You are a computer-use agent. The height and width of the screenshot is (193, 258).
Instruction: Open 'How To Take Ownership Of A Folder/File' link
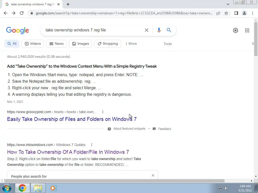pos(68,152)
